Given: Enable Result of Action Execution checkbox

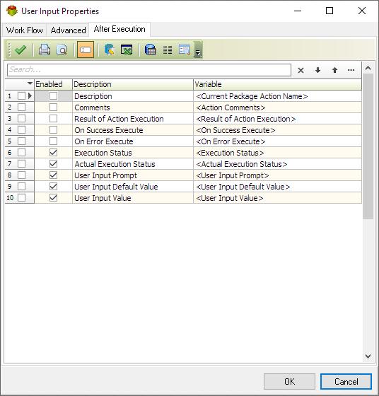Looking at the screenshot, I should (53, 119).
